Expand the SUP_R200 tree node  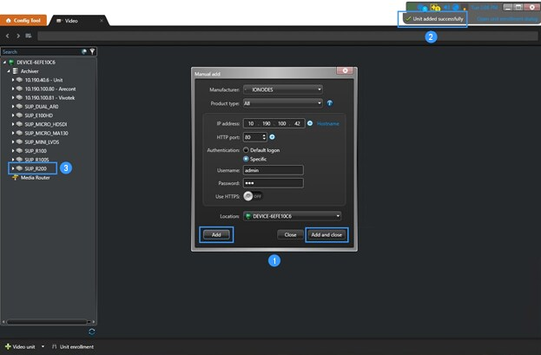tap(13, 168)
